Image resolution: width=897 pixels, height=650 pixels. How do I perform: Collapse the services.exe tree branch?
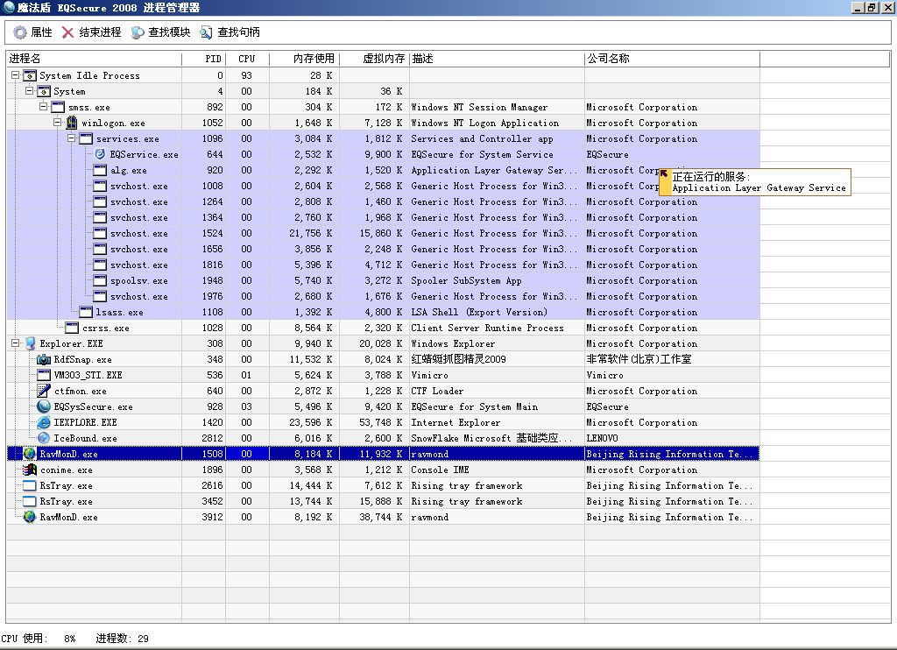point(71,138)
